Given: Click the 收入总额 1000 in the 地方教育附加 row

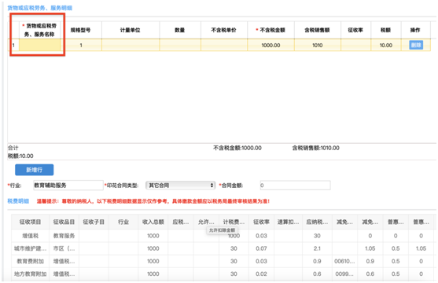Looking at the screenshot, I should (153, 274).
